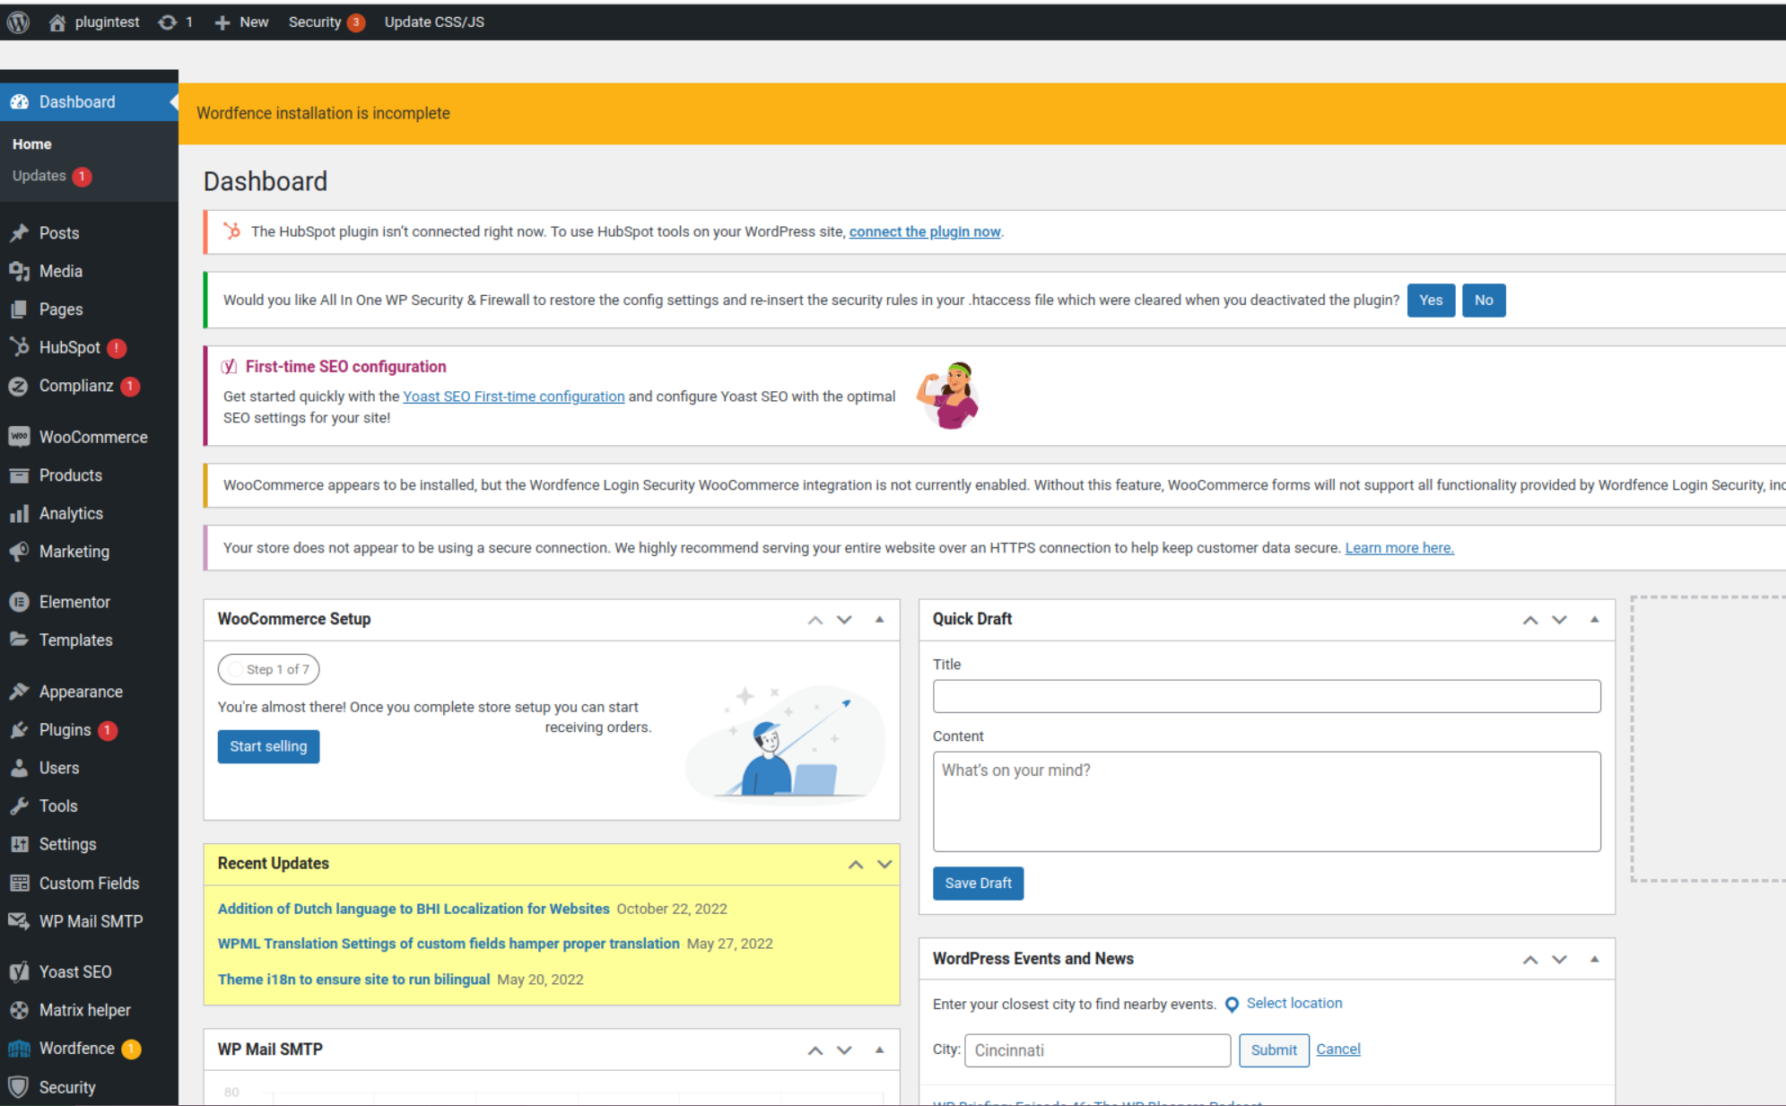This screenshot has width=1786, height=1106.
Task: Click the Dashboard gauge icon in the sidebar
Action: pyautogui.click(x=20, y=102)
